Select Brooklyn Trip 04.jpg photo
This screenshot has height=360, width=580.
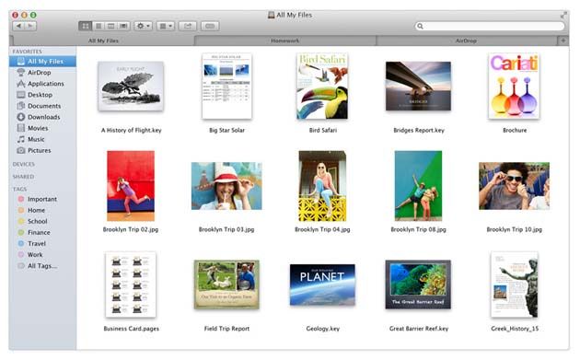322,186
